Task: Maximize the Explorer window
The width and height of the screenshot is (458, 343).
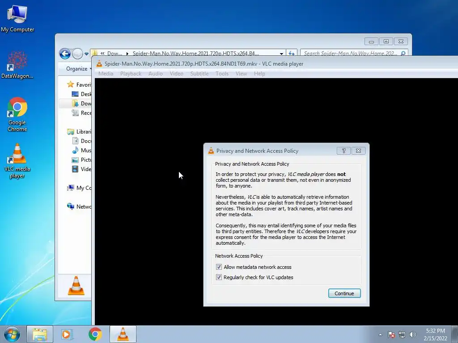Action: [386, 42]
